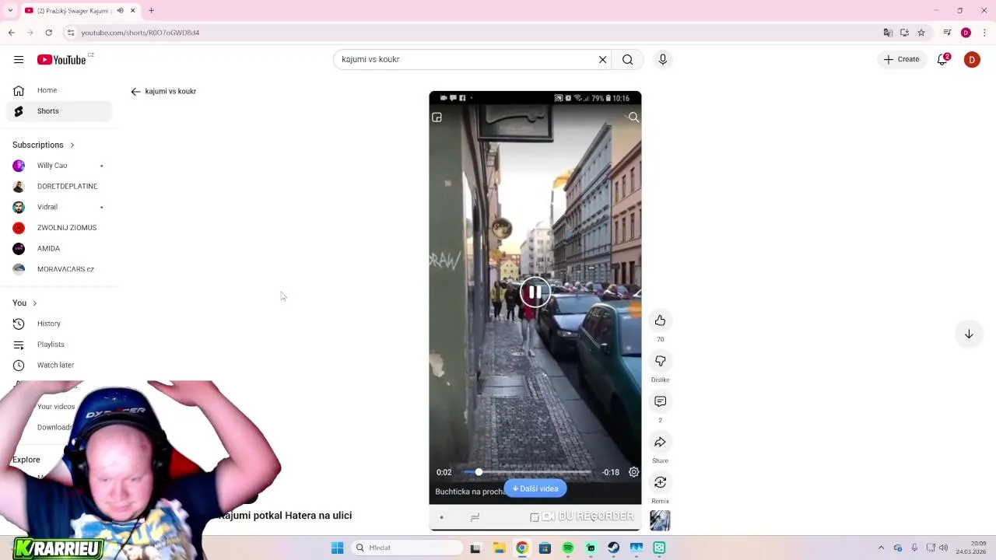Open the volume icon in the system tray
The width and height of the screenshot is (996, 560).
[943, 548]
